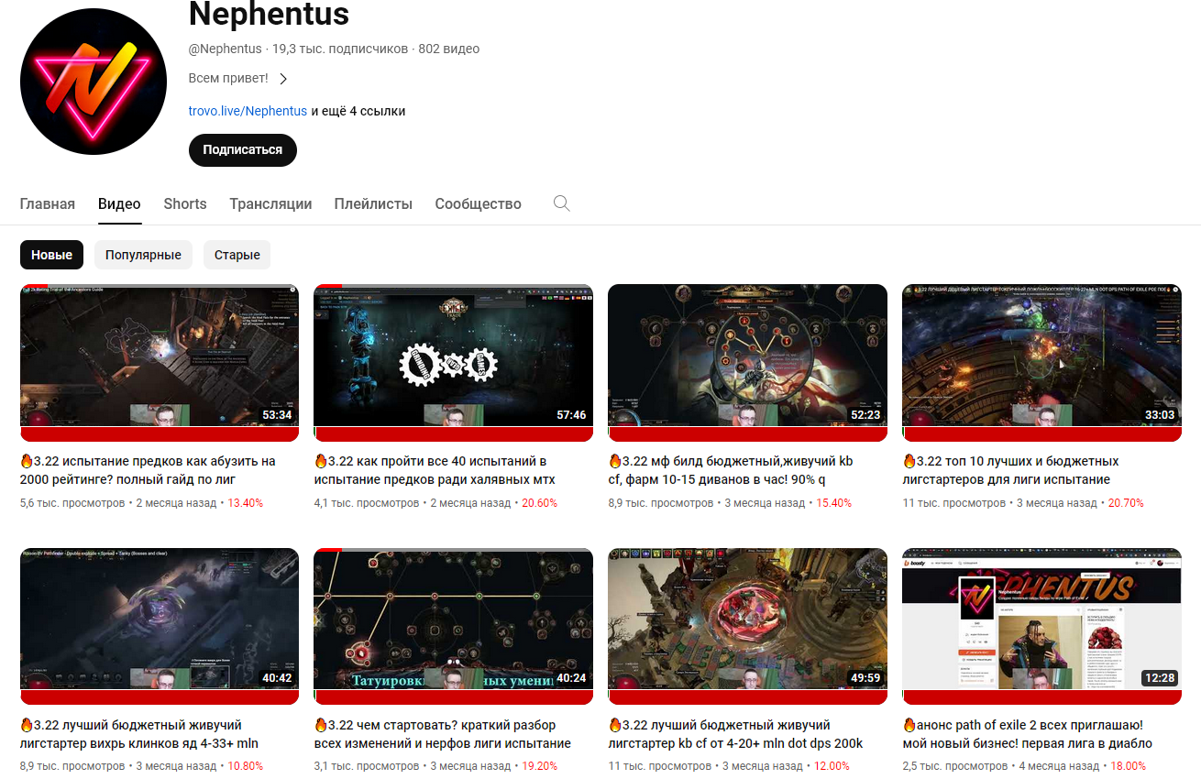Select the 'Старые' sorting chip
The image size is (1201, 779).
tap(237, 255)
